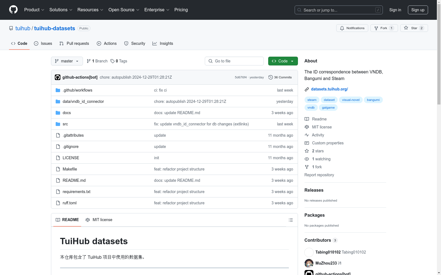
Task: Click the book icon beside Readme in About
Action: pyautogui.click(x=307, y=119)
